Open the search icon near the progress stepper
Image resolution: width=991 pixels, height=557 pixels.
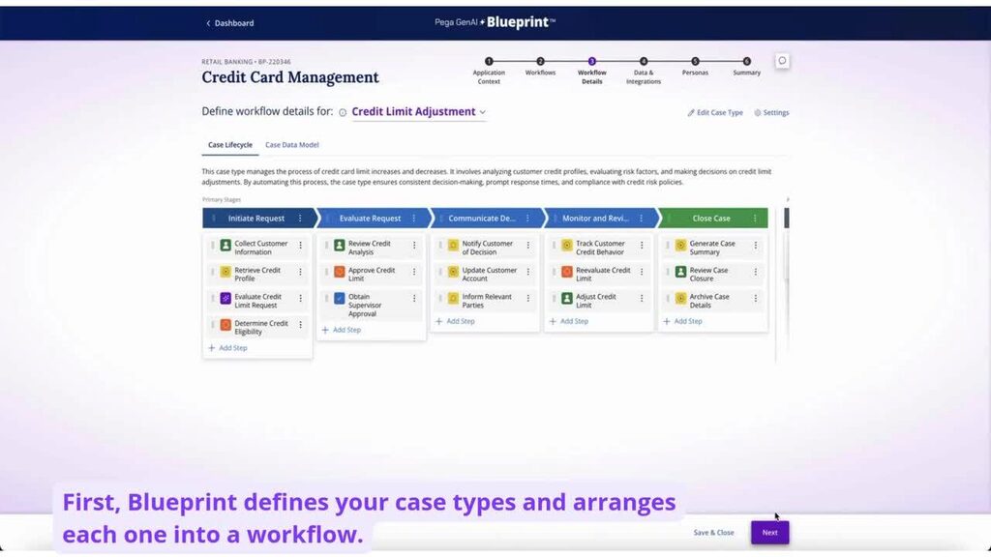point(782,60)
